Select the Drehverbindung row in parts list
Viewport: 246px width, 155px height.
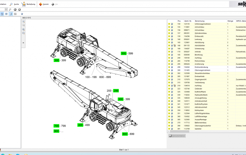click(x=201, y=67)
